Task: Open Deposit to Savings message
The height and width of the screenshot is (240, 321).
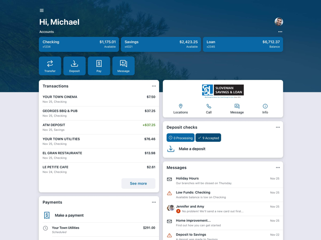Action: (x=223, y=235)
